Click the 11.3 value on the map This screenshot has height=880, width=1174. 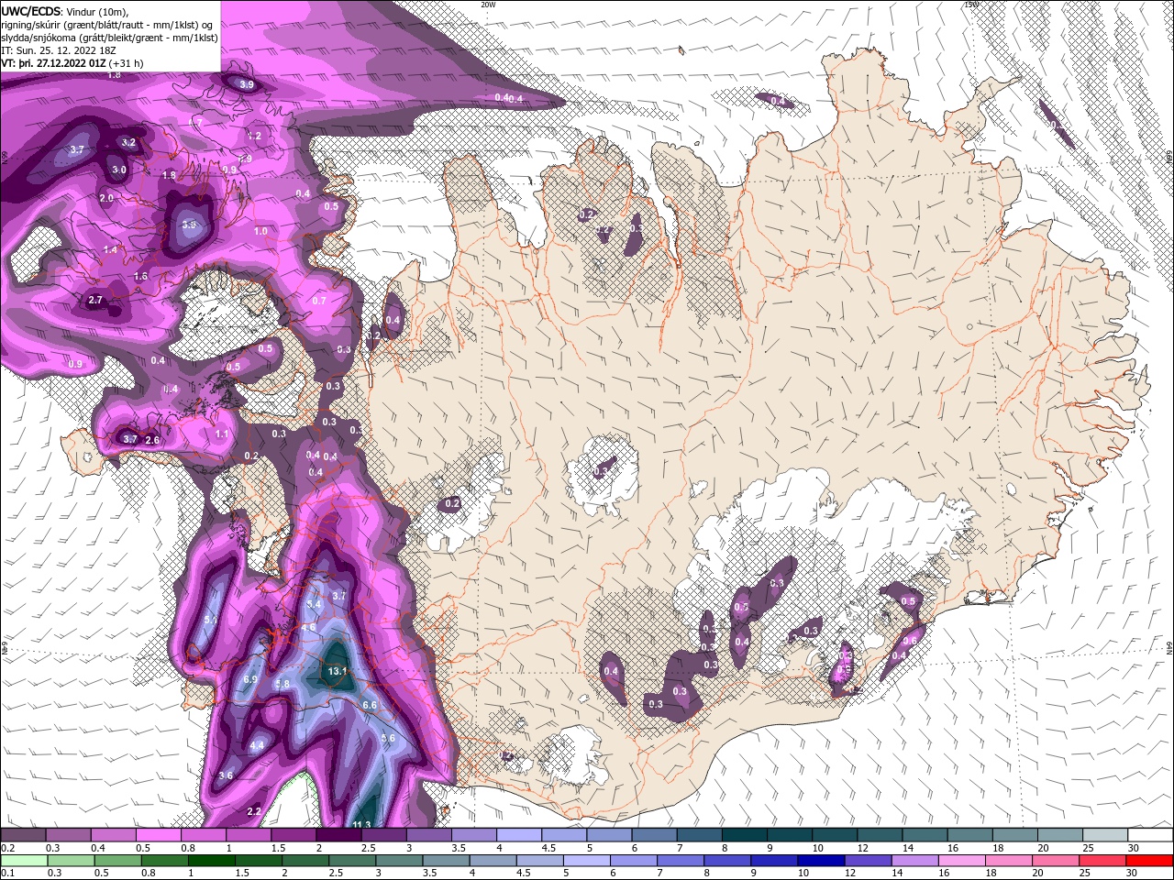(361, 825)
